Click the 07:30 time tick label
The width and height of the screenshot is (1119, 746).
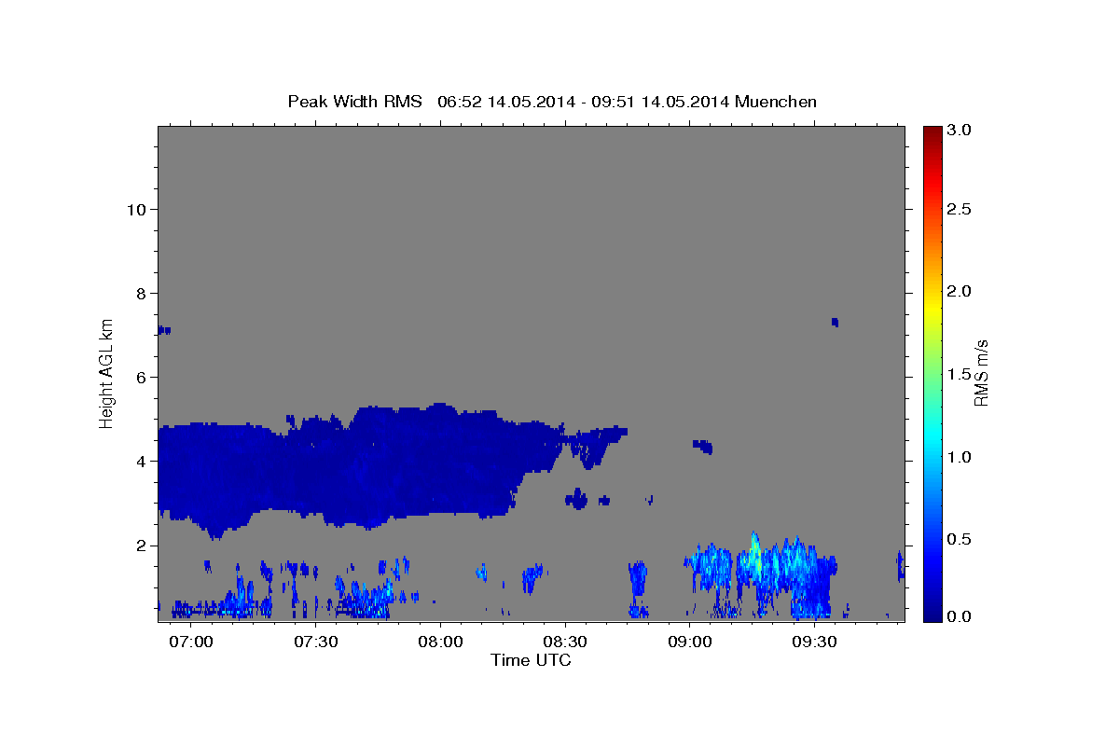pos(316,642)
